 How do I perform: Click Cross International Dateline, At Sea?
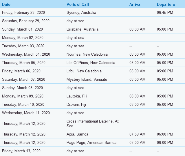click(x=93, y=123)
